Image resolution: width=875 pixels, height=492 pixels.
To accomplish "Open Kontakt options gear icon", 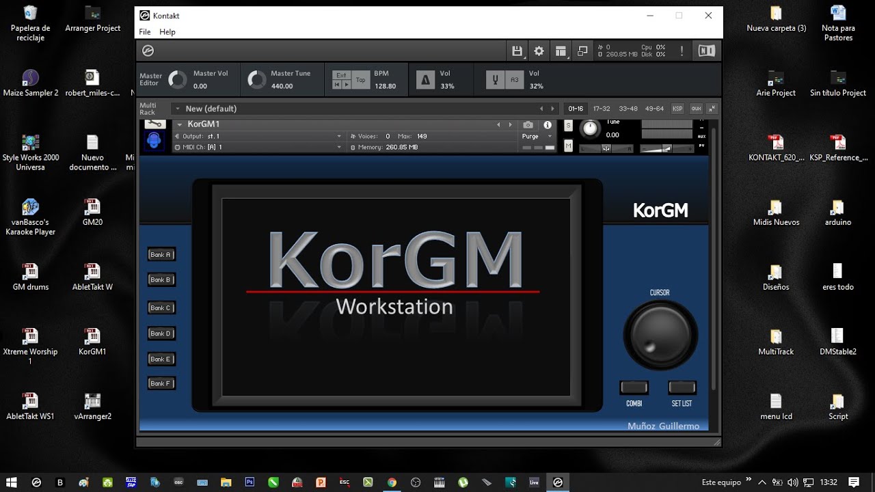I will point(539,51).
